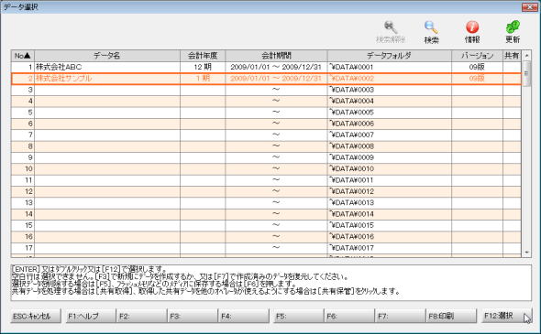The width and height of the screenshot is (541, 334).
Task: Click the vertical scrollbar thumb
Action: pyautogui.click(x=526, y=74)
